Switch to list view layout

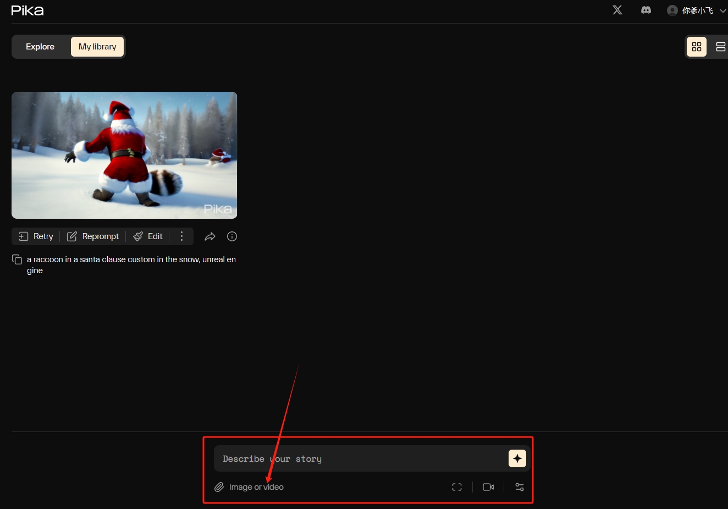point(720,47)
